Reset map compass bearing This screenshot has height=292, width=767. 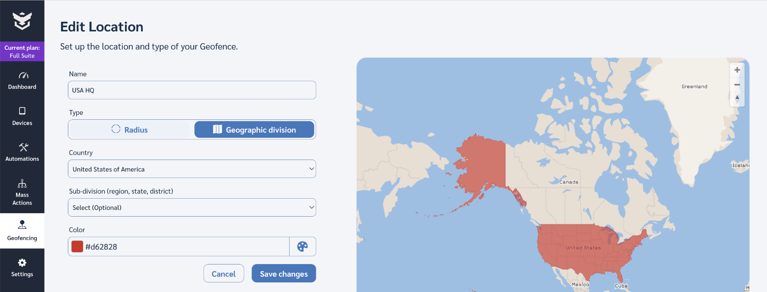pyautogui.click(x=737, y=99)
